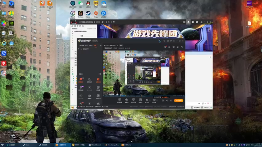Click the contacts icon in YY left panel
262x147 pixels.
point(72,26)
